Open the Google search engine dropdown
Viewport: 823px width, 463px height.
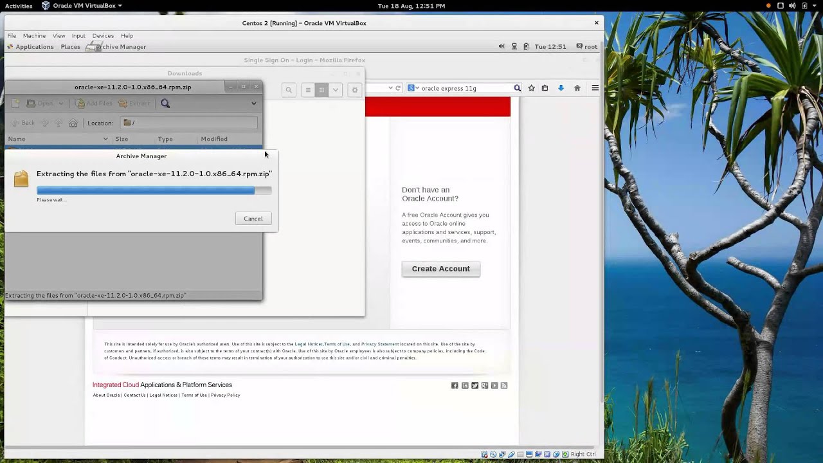tap(413, 88)
